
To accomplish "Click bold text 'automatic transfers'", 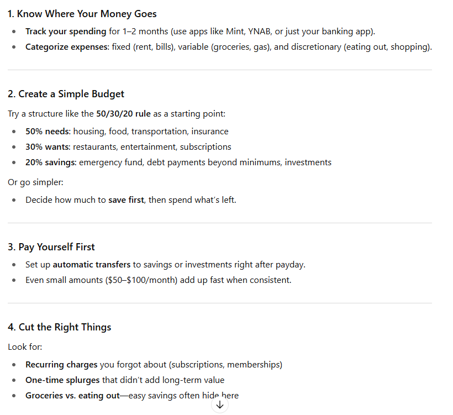I will pyautogui.click(x=92, y=265).
